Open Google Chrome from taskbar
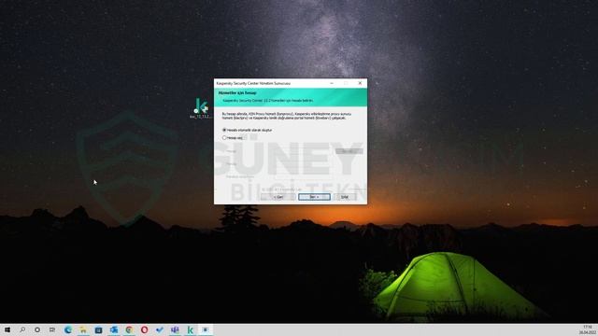The image size is (598, 336). 129,329
